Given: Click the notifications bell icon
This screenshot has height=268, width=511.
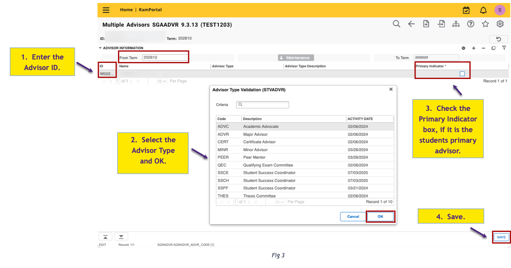Looking at the screenshot, I should click(x=483, y=9).
